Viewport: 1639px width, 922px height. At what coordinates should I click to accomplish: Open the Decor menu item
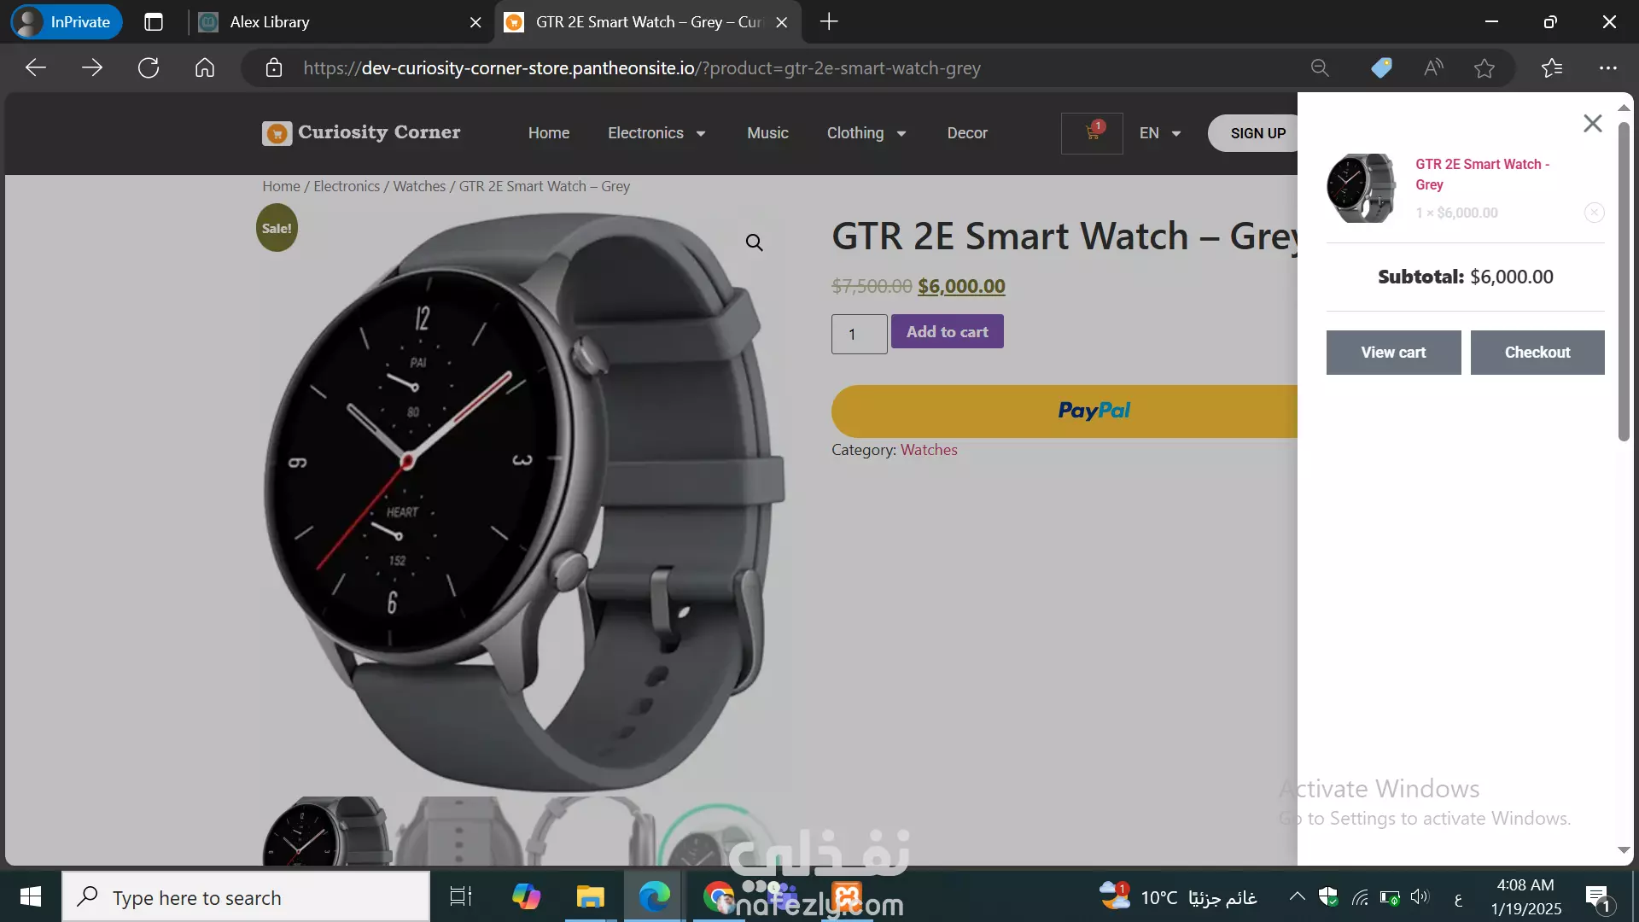click(x=967, y=132)
